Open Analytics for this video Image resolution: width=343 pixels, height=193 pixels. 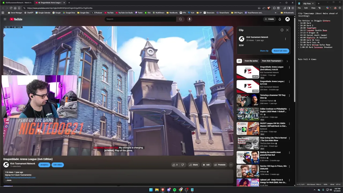[44, 165]
